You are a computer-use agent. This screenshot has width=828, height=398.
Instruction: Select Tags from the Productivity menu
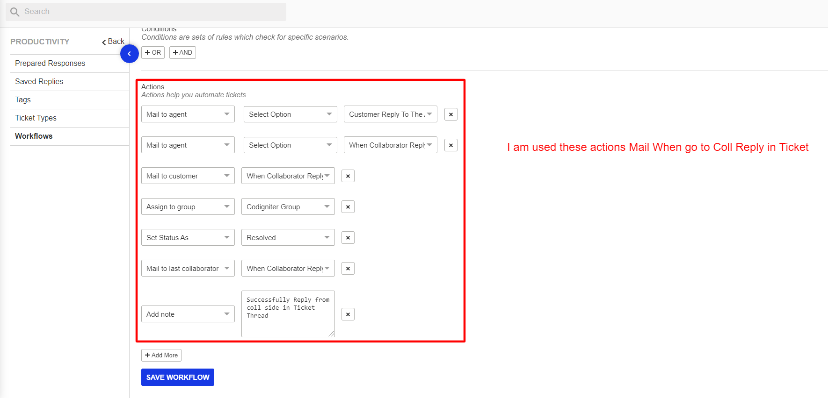tap(70, 100)
